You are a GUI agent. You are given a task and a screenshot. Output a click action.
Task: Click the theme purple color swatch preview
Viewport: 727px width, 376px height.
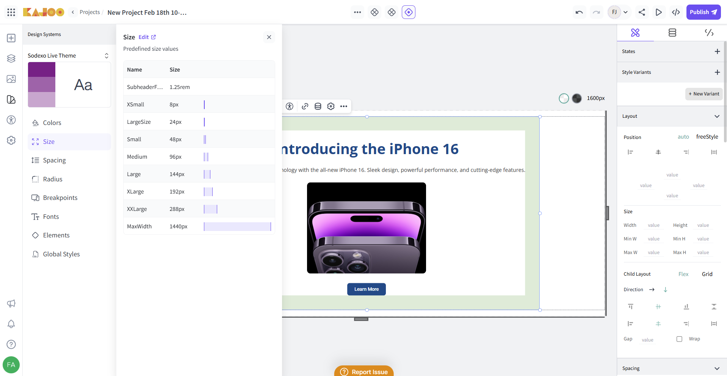[42, 85]
